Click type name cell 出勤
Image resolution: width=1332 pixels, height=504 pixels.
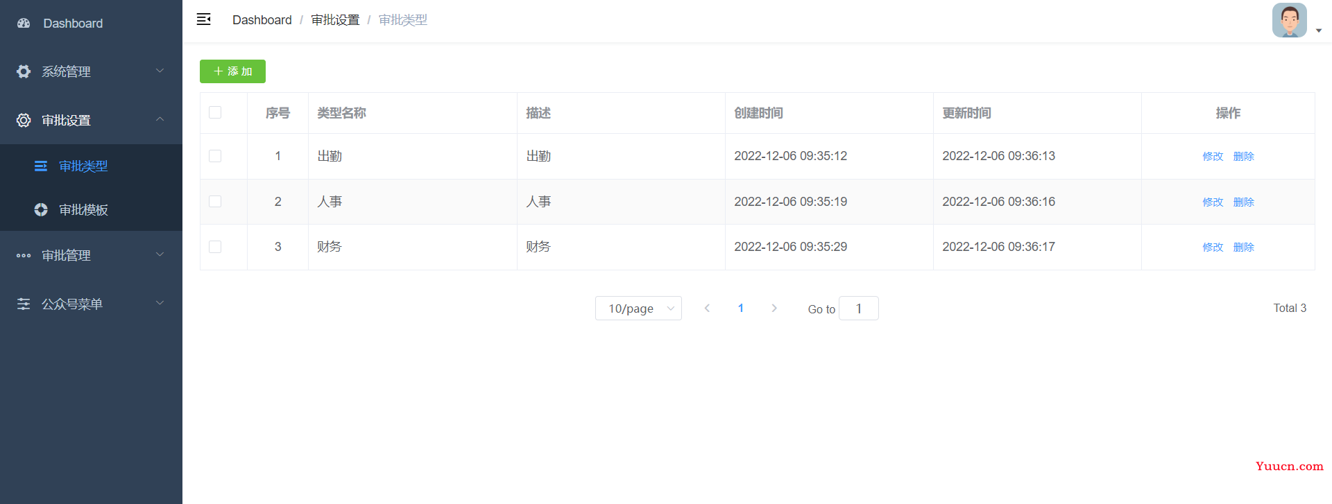click(330, 156)
